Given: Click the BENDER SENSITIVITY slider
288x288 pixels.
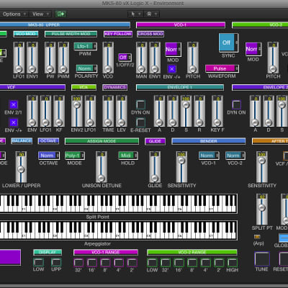Looking at the screenshot, I should 181,167.
